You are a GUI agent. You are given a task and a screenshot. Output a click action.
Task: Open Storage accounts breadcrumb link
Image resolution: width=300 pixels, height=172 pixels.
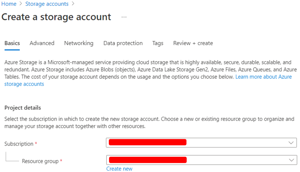click(x=47, y=4)
